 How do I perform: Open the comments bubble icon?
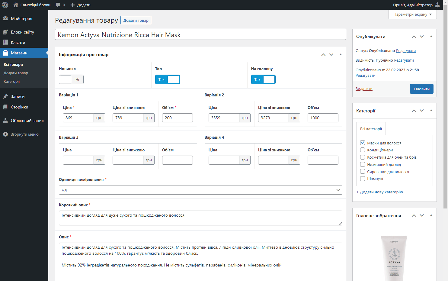pos(58,5)
